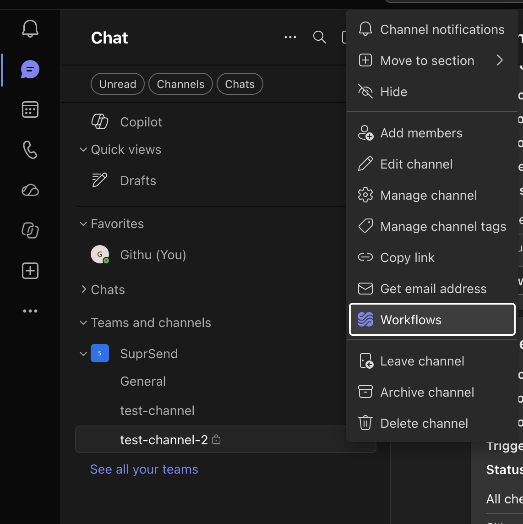
Task: Open Move to section submenu arrow
Action: click(500, 60)
